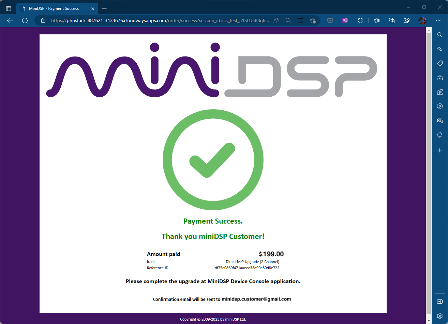Start Read aloud for this page

click(276, 20)
